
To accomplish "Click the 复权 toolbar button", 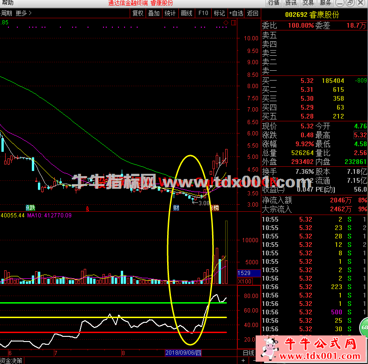I will pos(138,14).
